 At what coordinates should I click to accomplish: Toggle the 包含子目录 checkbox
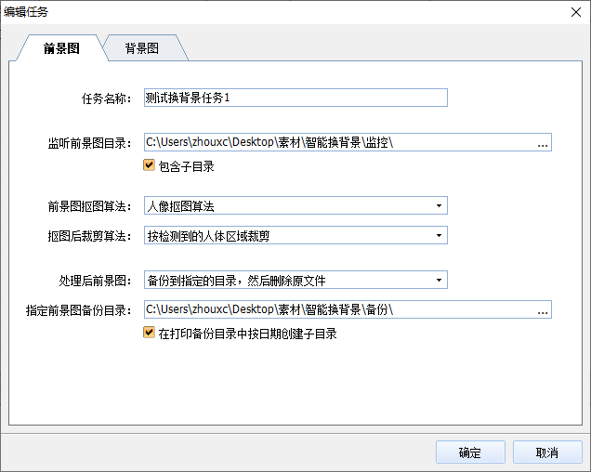pyautogui.click(x=149, y=166)
